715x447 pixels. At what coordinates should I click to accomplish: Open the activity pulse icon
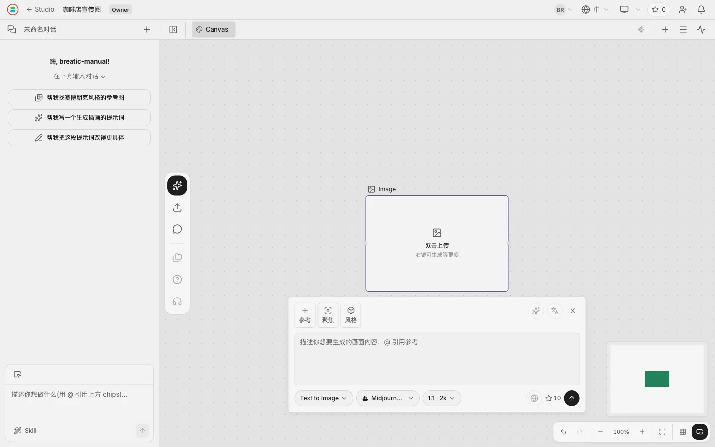(701, 29)
